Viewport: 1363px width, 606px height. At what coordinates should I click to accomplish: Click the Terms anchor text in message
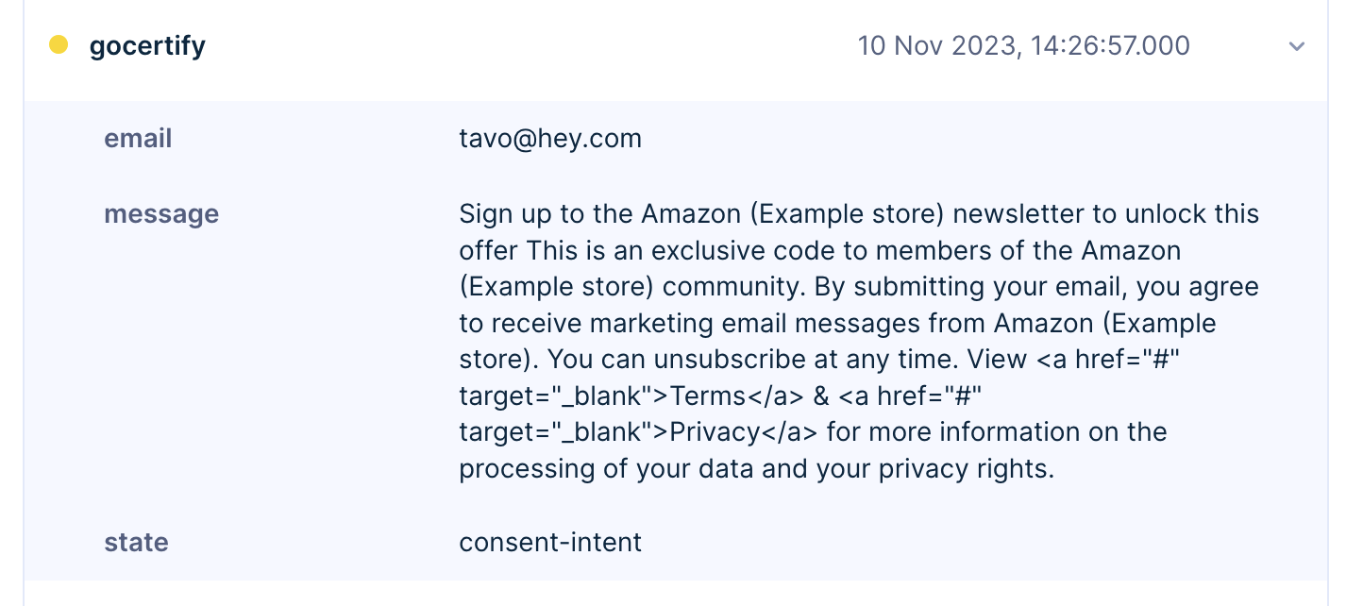pyautogui.click(x=708, y=396)
